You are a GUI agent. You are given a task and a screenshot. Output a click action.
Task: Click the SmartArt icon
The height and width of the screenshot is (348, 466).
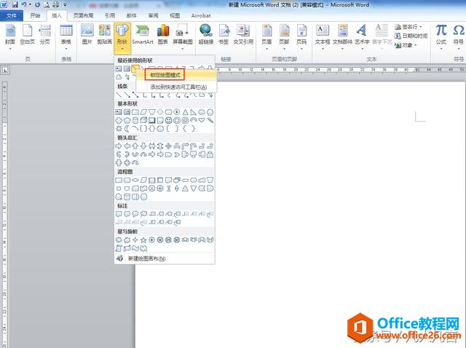pyautogui.click(x=143, y=35)
